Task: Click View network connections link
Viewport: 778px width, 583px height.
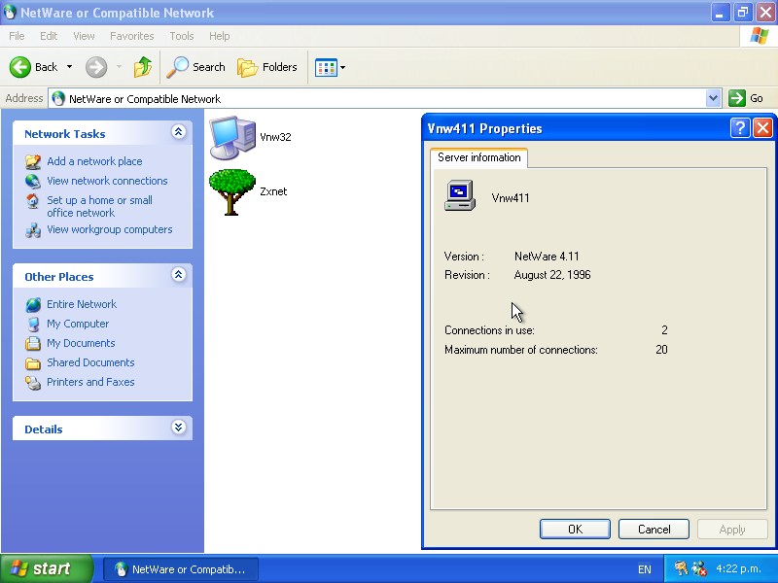Action: point(107,181)
